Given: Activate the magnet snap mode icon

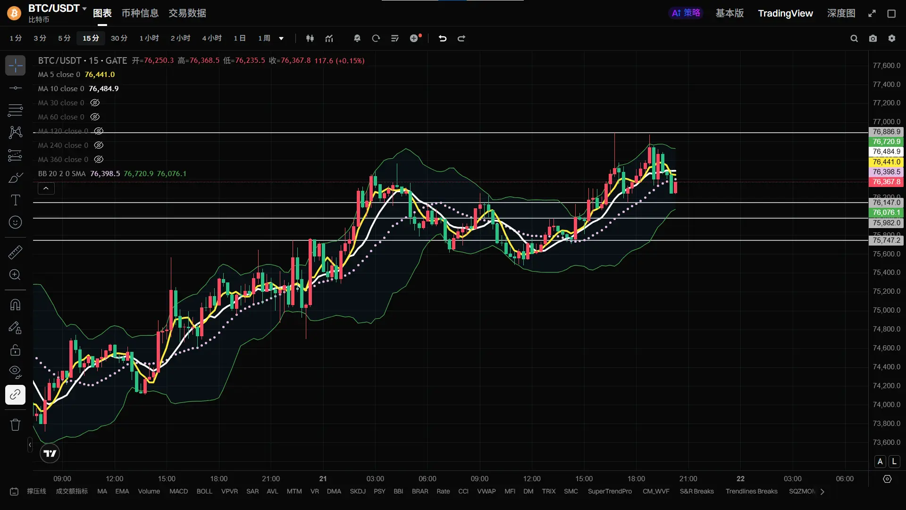Looking at the screenshot, I should 15,305.
